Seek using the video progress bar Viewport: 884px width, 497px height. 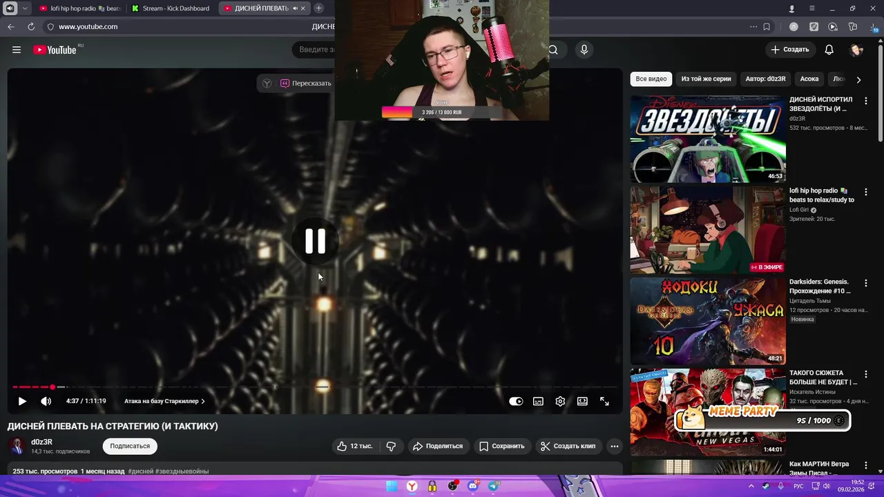[x=315, y=387]
